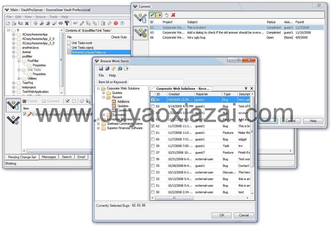The image size is (331, 226).
Task: Click the Check All icon in pending changes toolbar
Action: (68, 101)
